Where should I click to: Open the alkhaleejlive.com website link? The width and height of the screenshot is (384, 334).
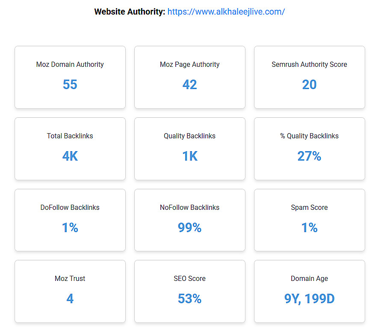226,12
